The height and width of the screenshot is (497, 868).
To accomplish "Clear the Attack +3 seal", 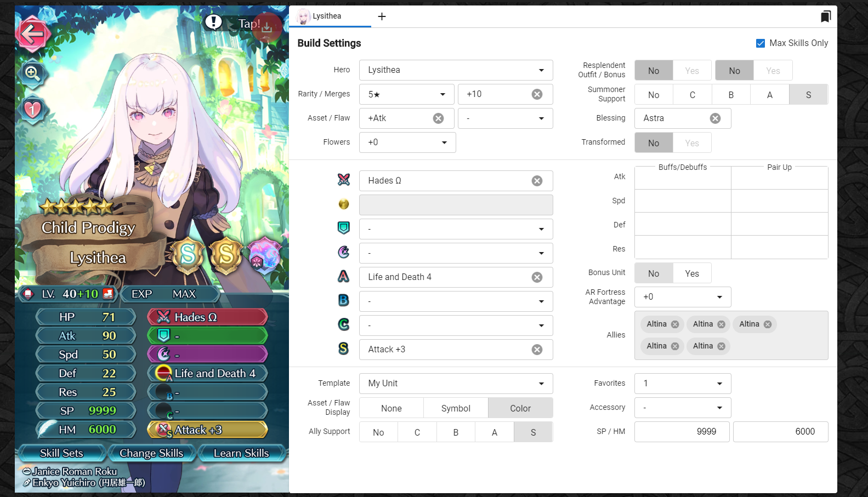I will click(x=537, y=350).
